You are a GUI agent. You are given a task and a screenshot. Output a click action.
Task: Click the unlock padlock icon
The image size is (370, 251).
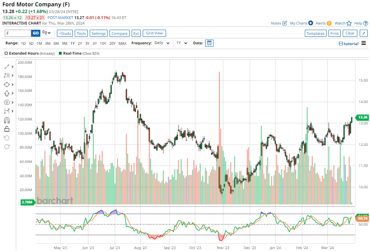pyautogui.click(x=7, y=129)
